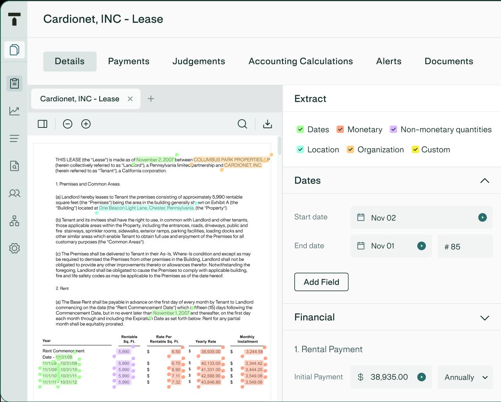This screenshot has height=402, width=501.
Task: Switch to the Payments tab
Action: click(129, 61)
